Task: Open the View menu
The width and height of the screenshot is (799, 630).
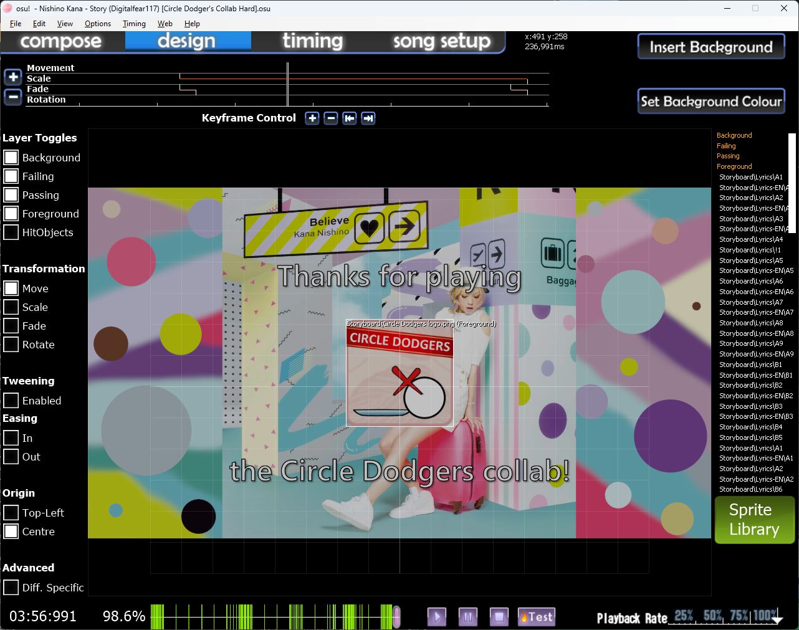Action: coord(65,24)
